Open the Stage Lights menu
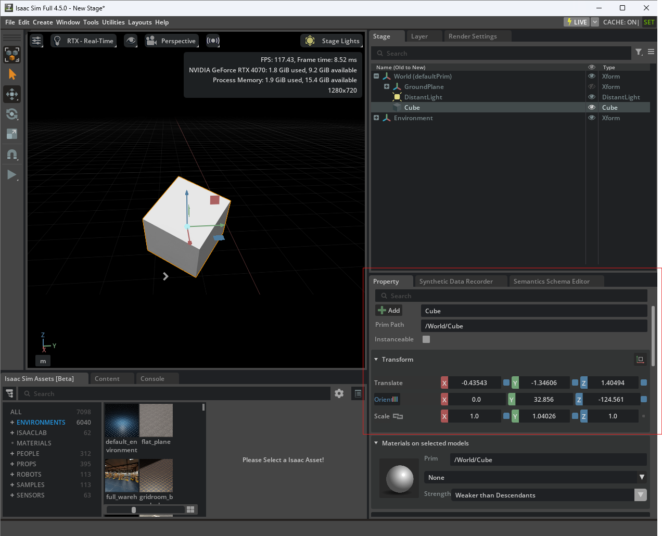The image size is (662, 536). pos(332,41)
